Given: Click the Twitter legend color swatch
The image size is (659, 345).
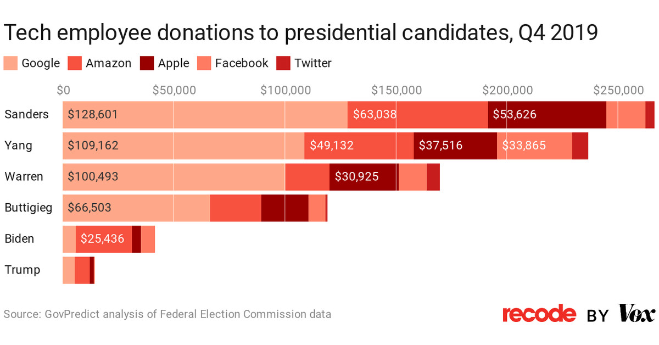Looking at the screenshot, I should point(283,63).
